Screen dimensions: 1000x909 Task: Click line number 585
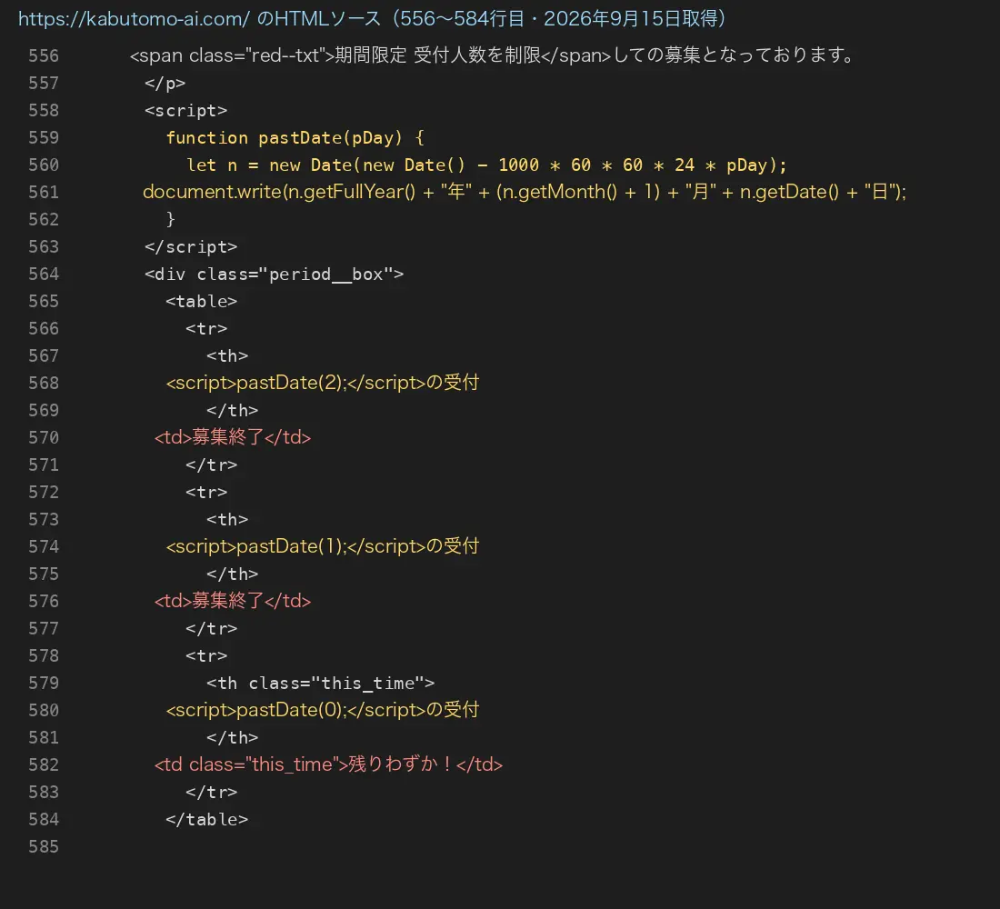(x=44, y=847)
